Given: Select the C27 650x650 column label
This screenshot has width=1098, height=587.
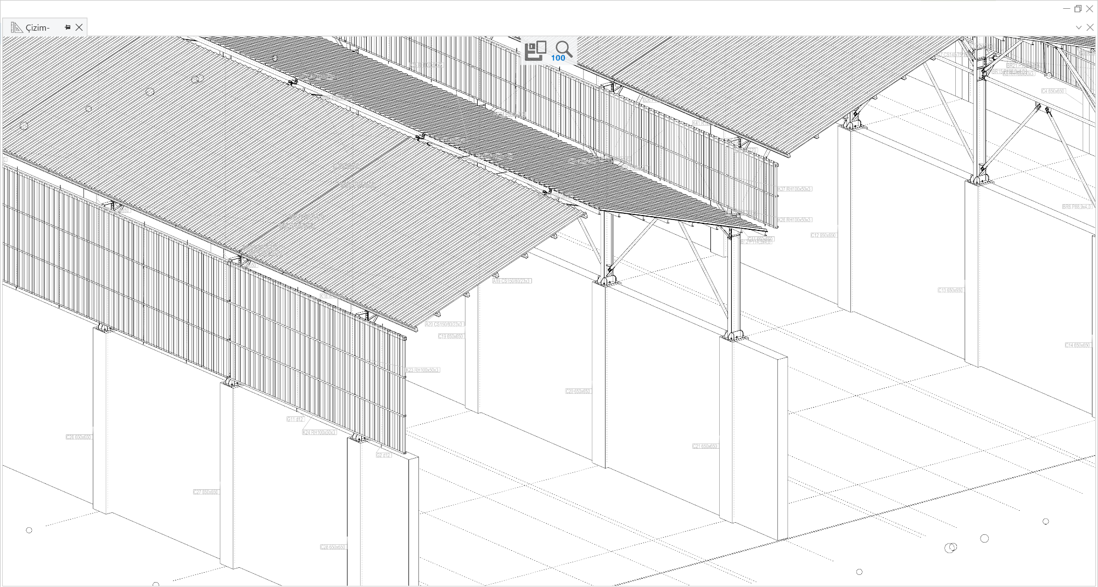Looking at the screenshot, I should (x=206, y=492).
